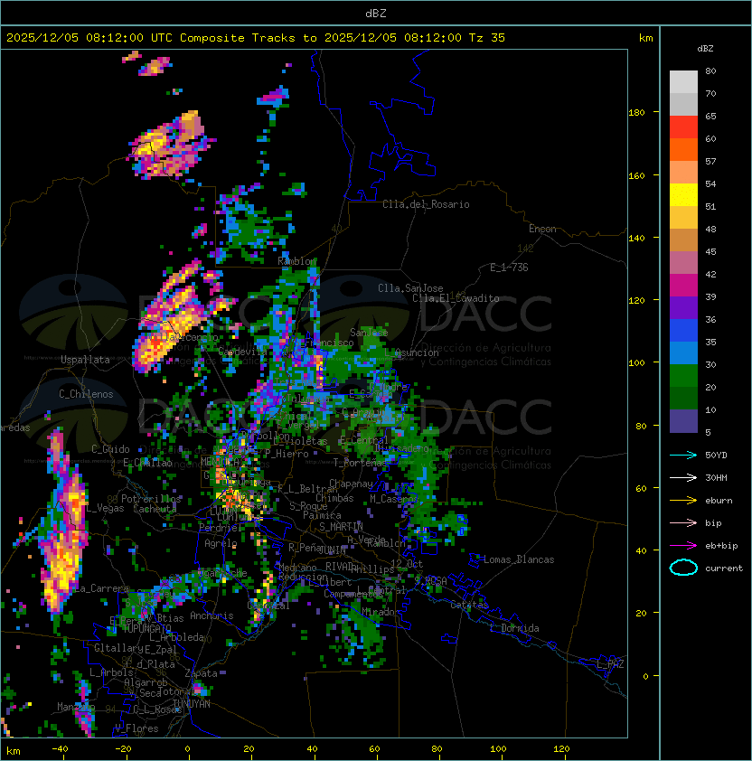The image size is (752, 761).
Task: Click the 'Uspallata' place label on map
Action: click(x=85, y=360)
